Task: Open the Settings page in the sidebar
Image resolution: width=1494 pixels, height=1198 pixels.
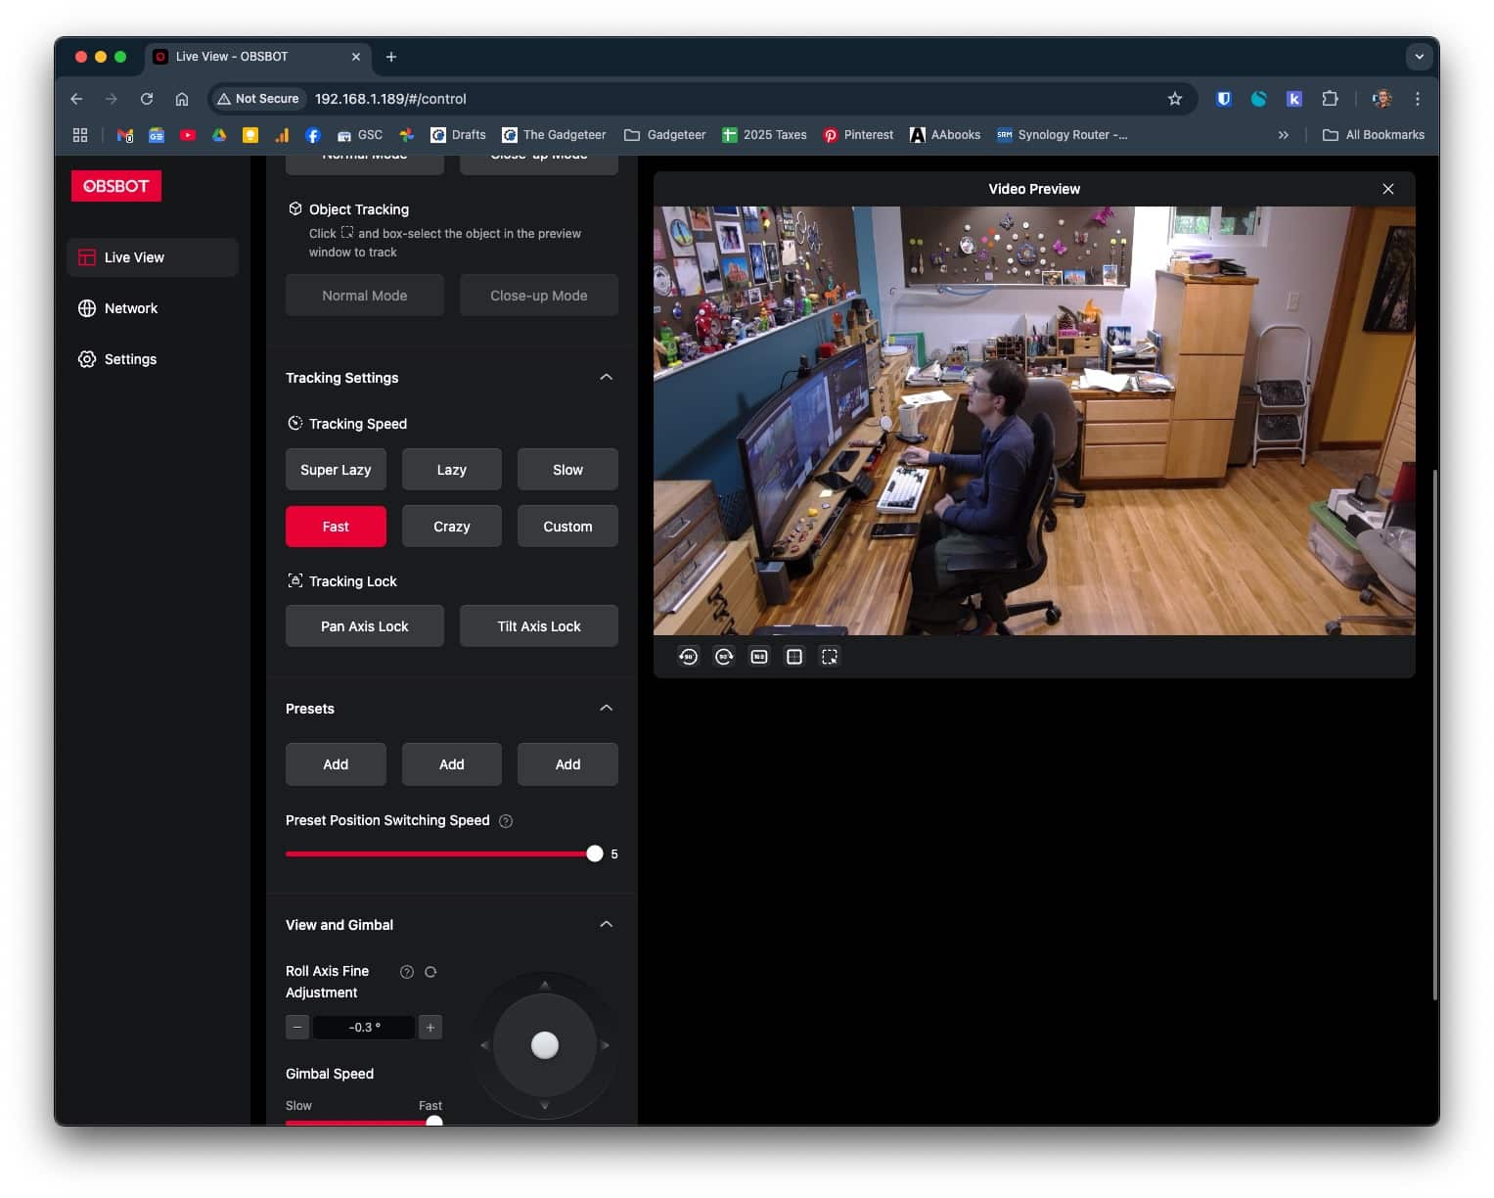Action: point(130,359)
